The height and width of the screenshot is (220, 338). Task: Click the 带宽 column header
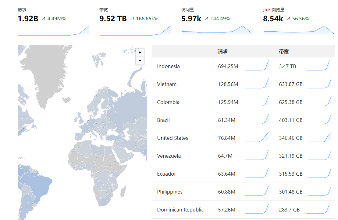284,52
